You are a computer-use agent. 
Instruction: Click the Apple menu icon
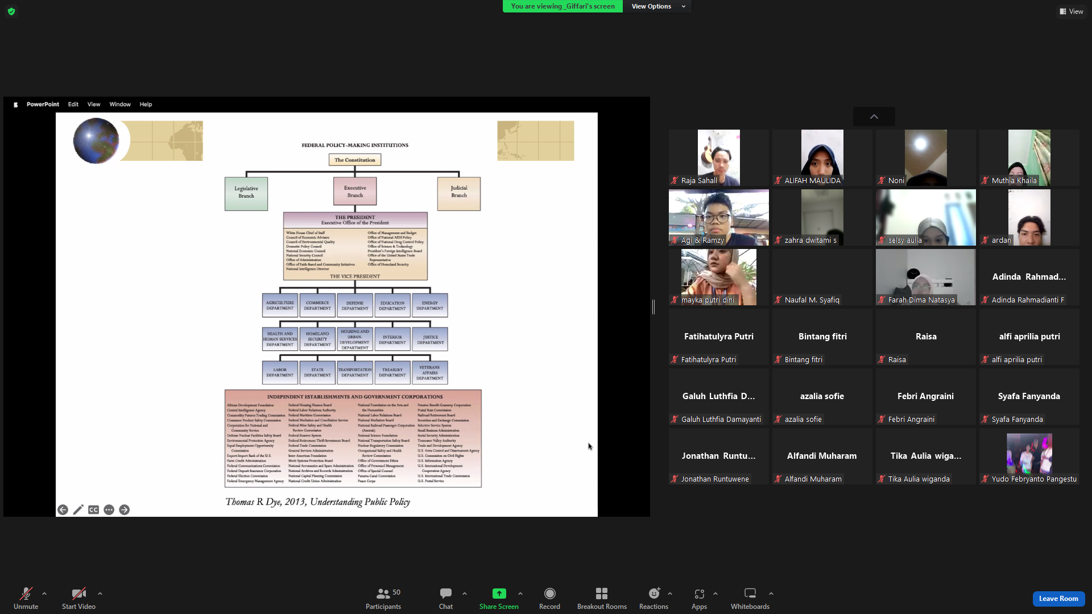[15, 105]
